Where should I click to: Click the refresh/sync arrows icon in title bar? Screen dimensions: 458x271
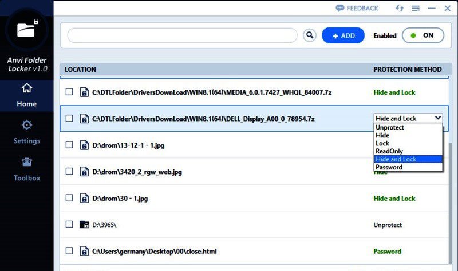click(400, 8)
